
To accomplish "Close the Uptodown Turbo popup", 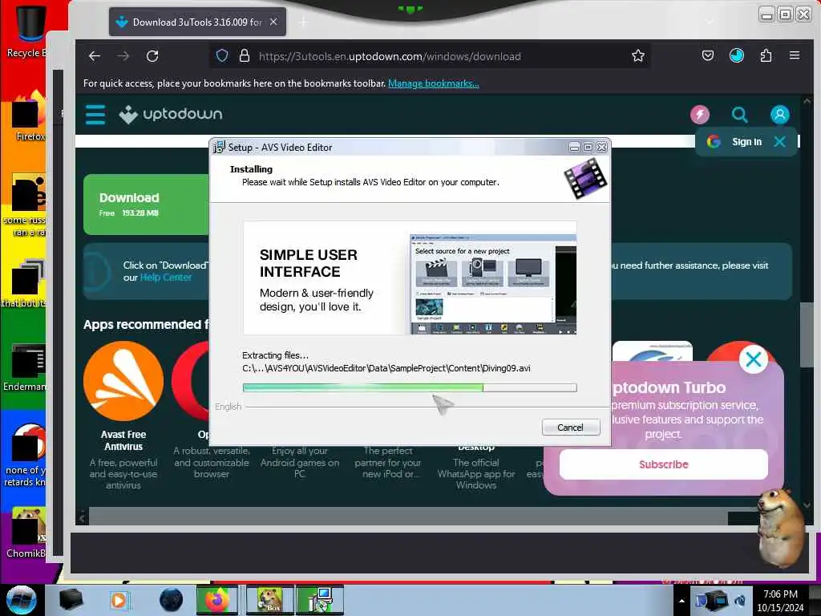I will point(754,359).
